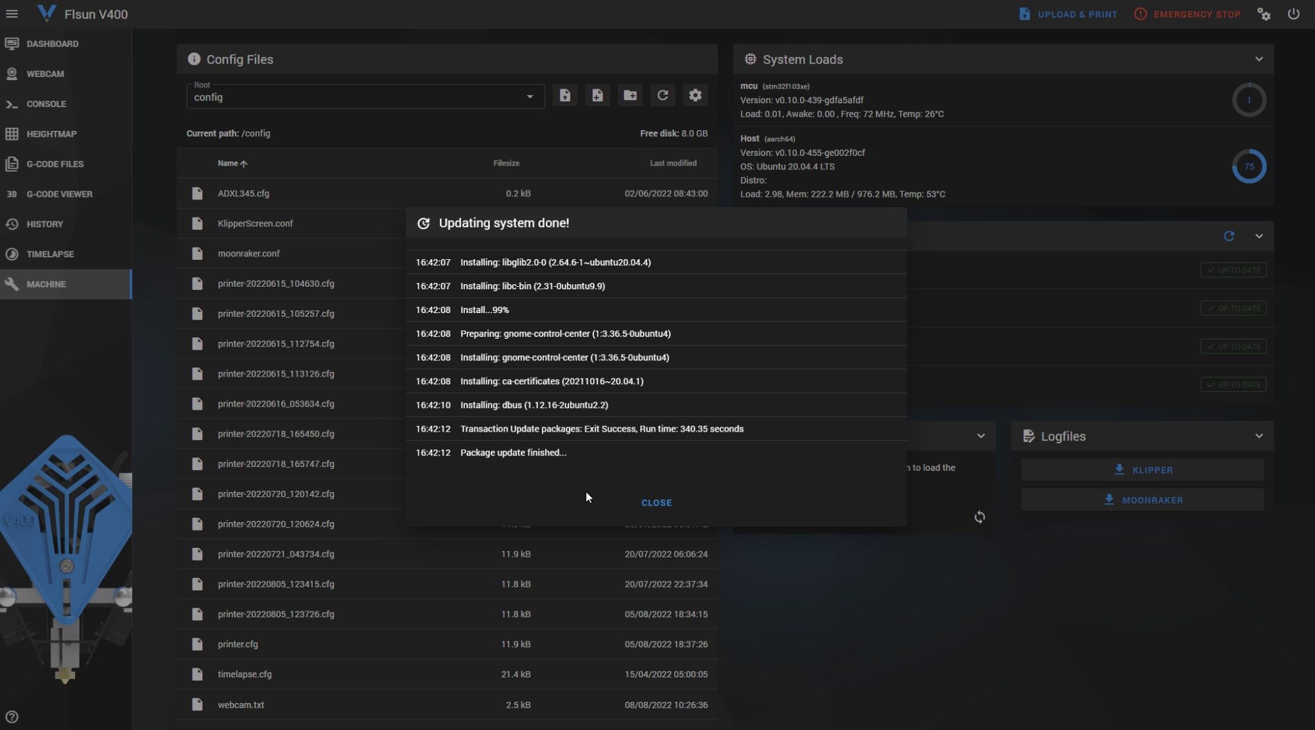Click the create new file icon
1315x730 pixels.
[x=597, y=96]
